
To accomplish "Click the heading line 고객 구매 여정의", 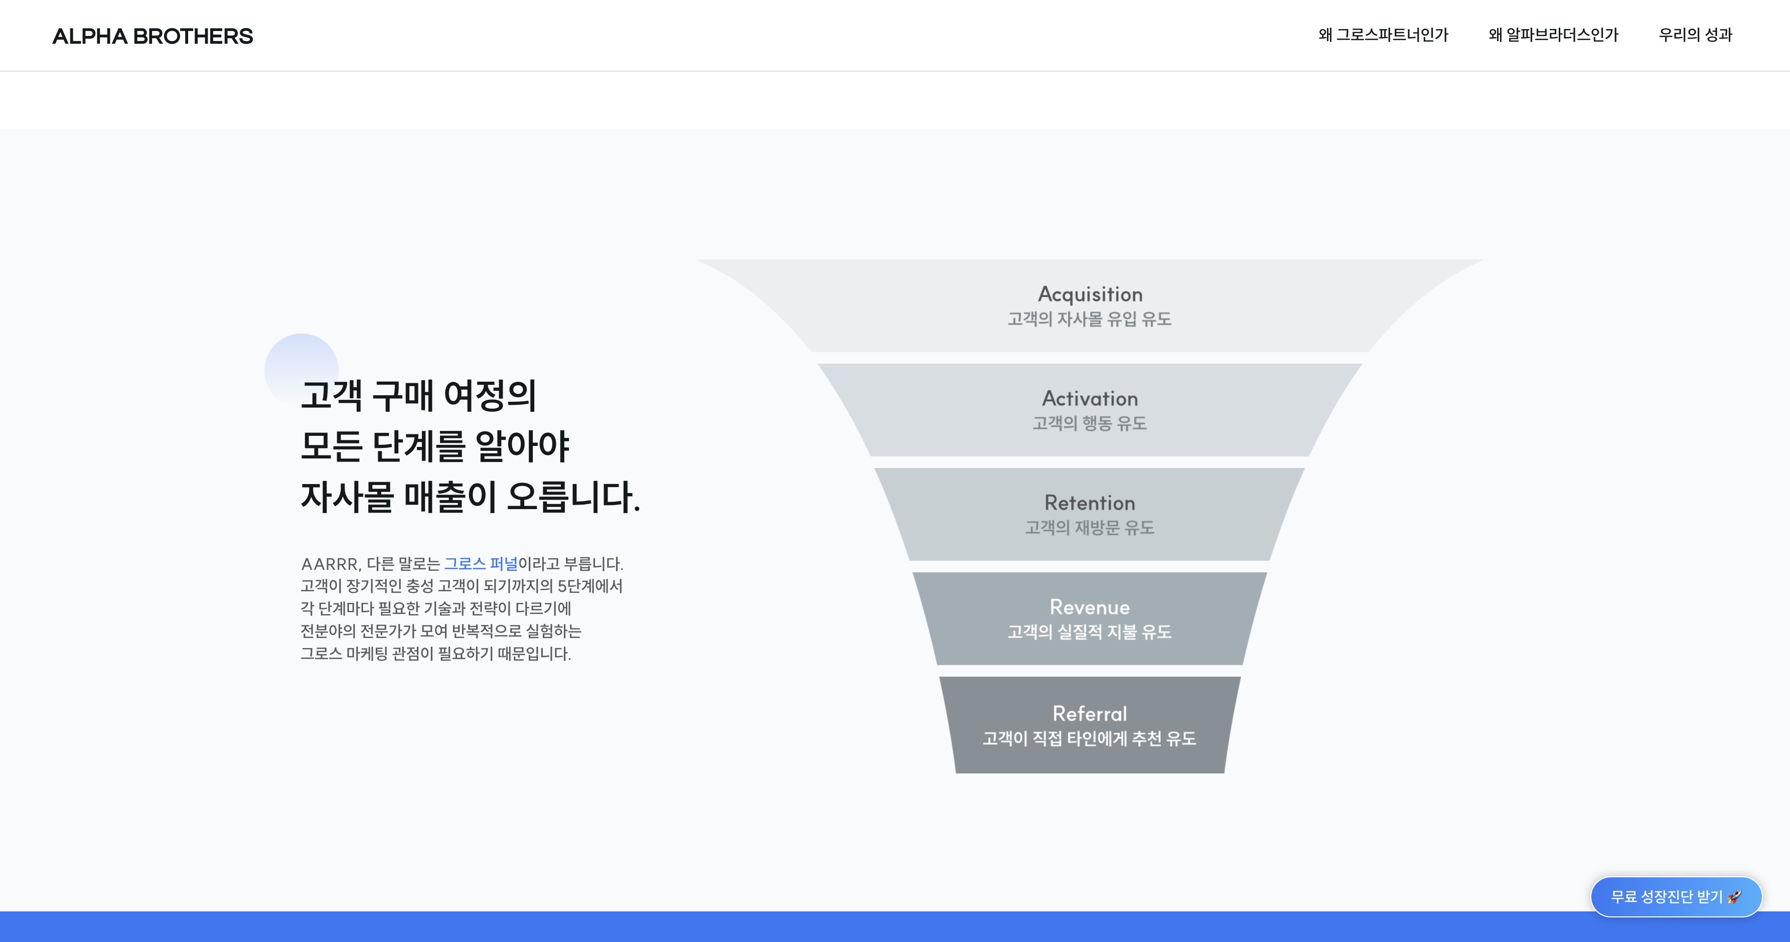I will 418,395.
